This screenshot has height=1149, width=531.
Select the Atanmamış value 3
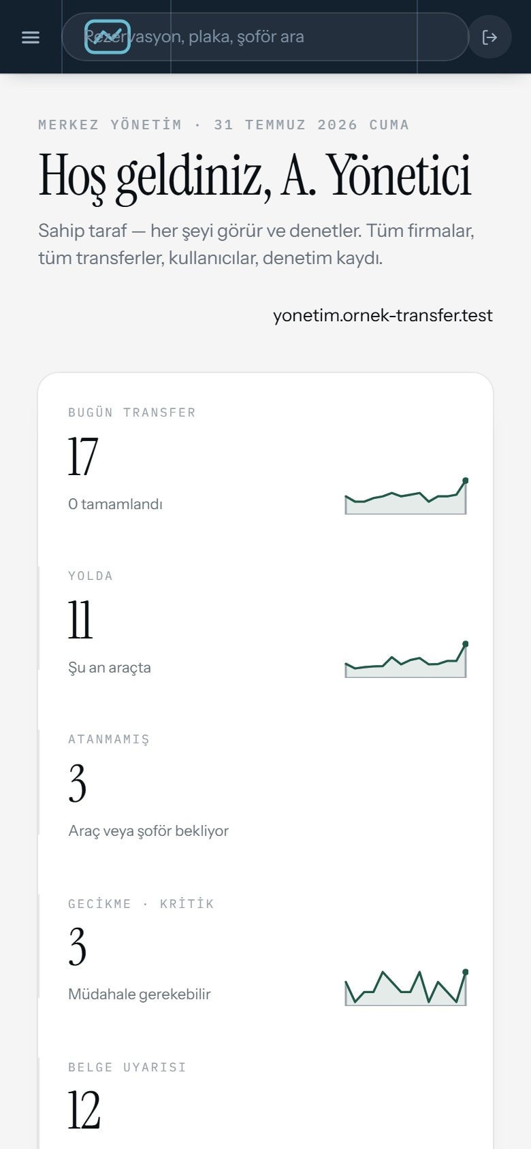pos(78,783)
